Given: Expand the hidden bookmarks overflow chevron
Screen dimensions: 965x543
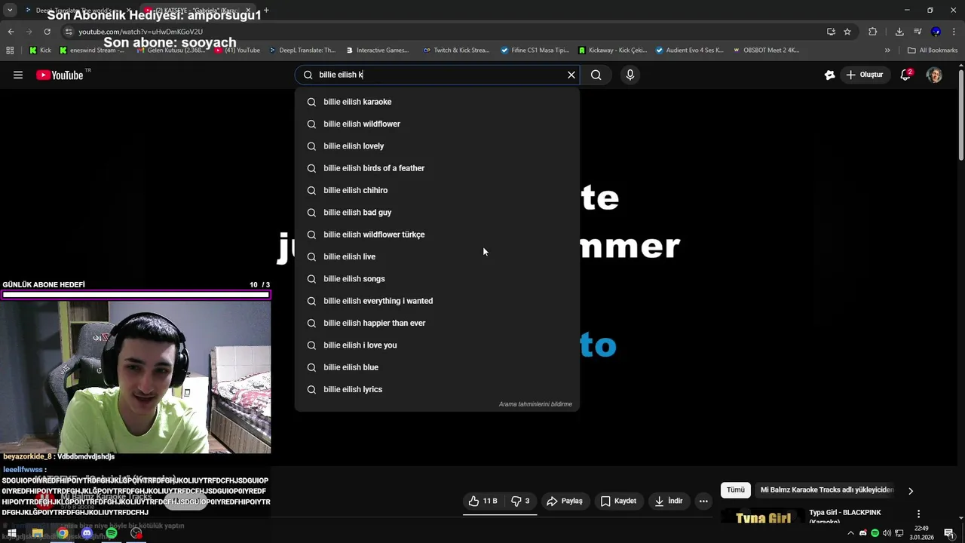Looking at the screenshot, I should [887, 51].
